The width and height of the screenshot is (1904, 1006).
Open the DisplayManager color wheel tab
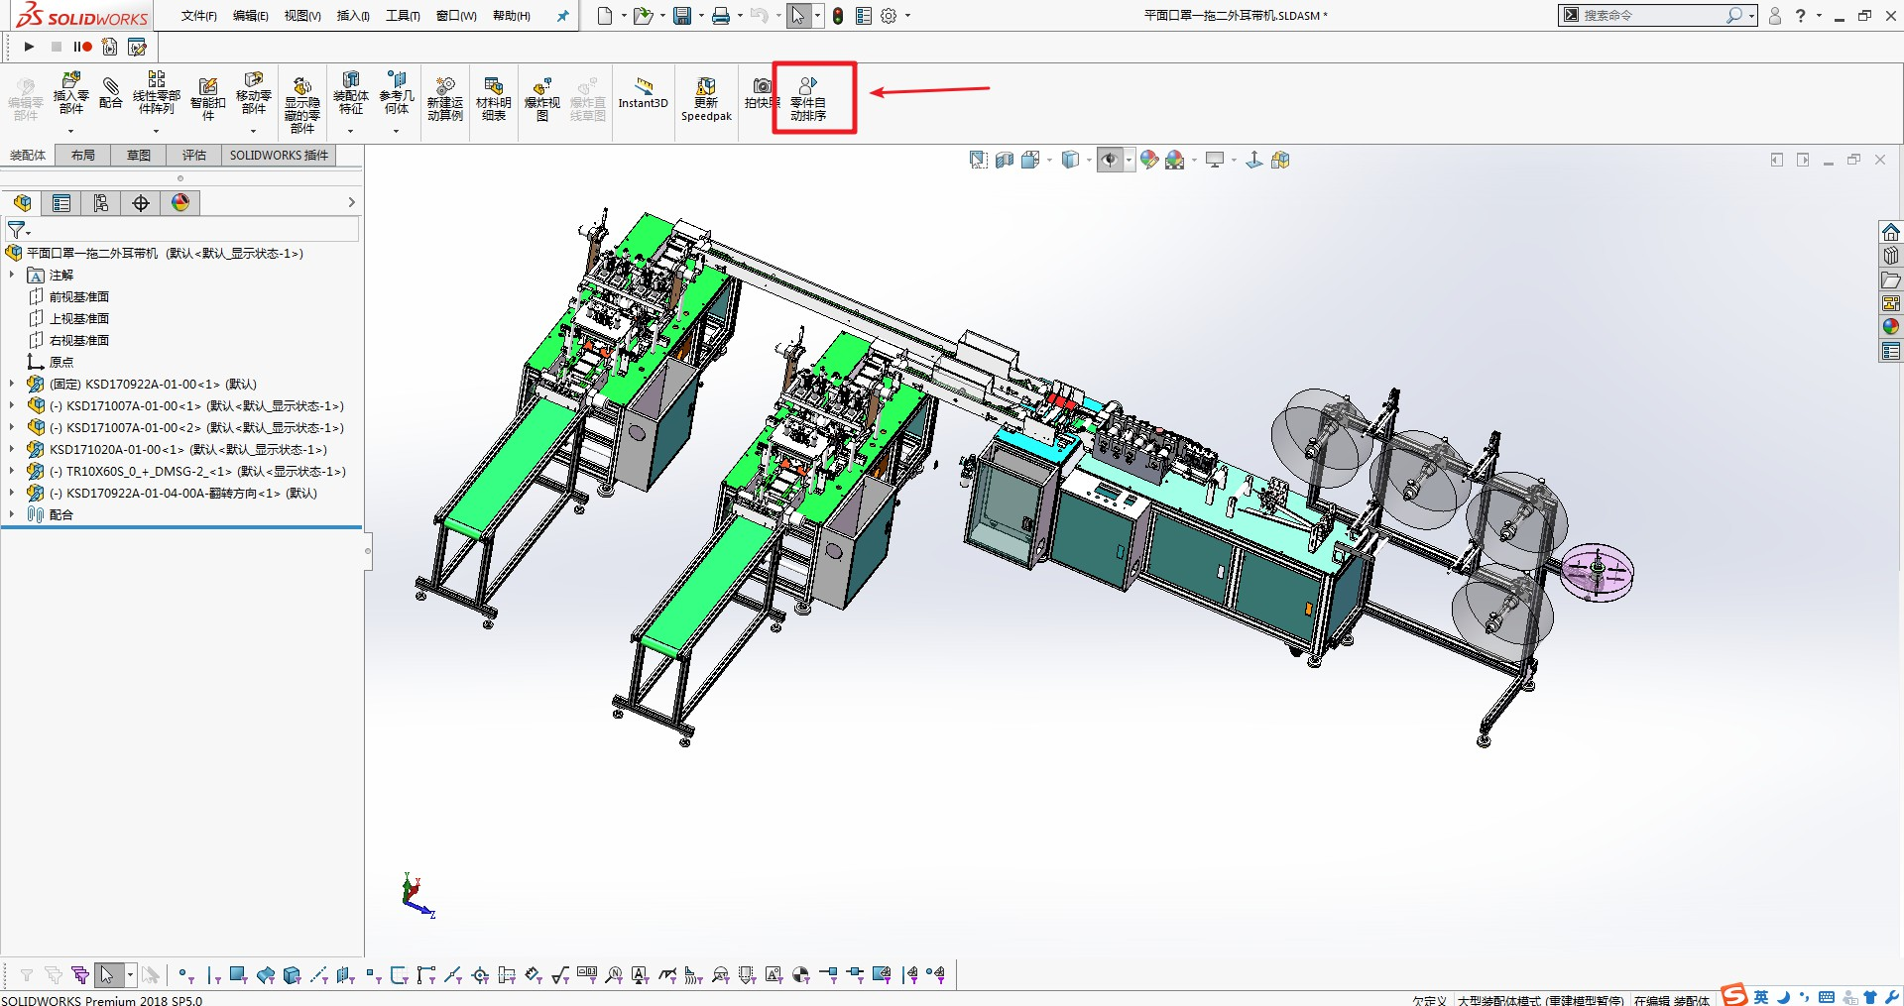point(180,203)
